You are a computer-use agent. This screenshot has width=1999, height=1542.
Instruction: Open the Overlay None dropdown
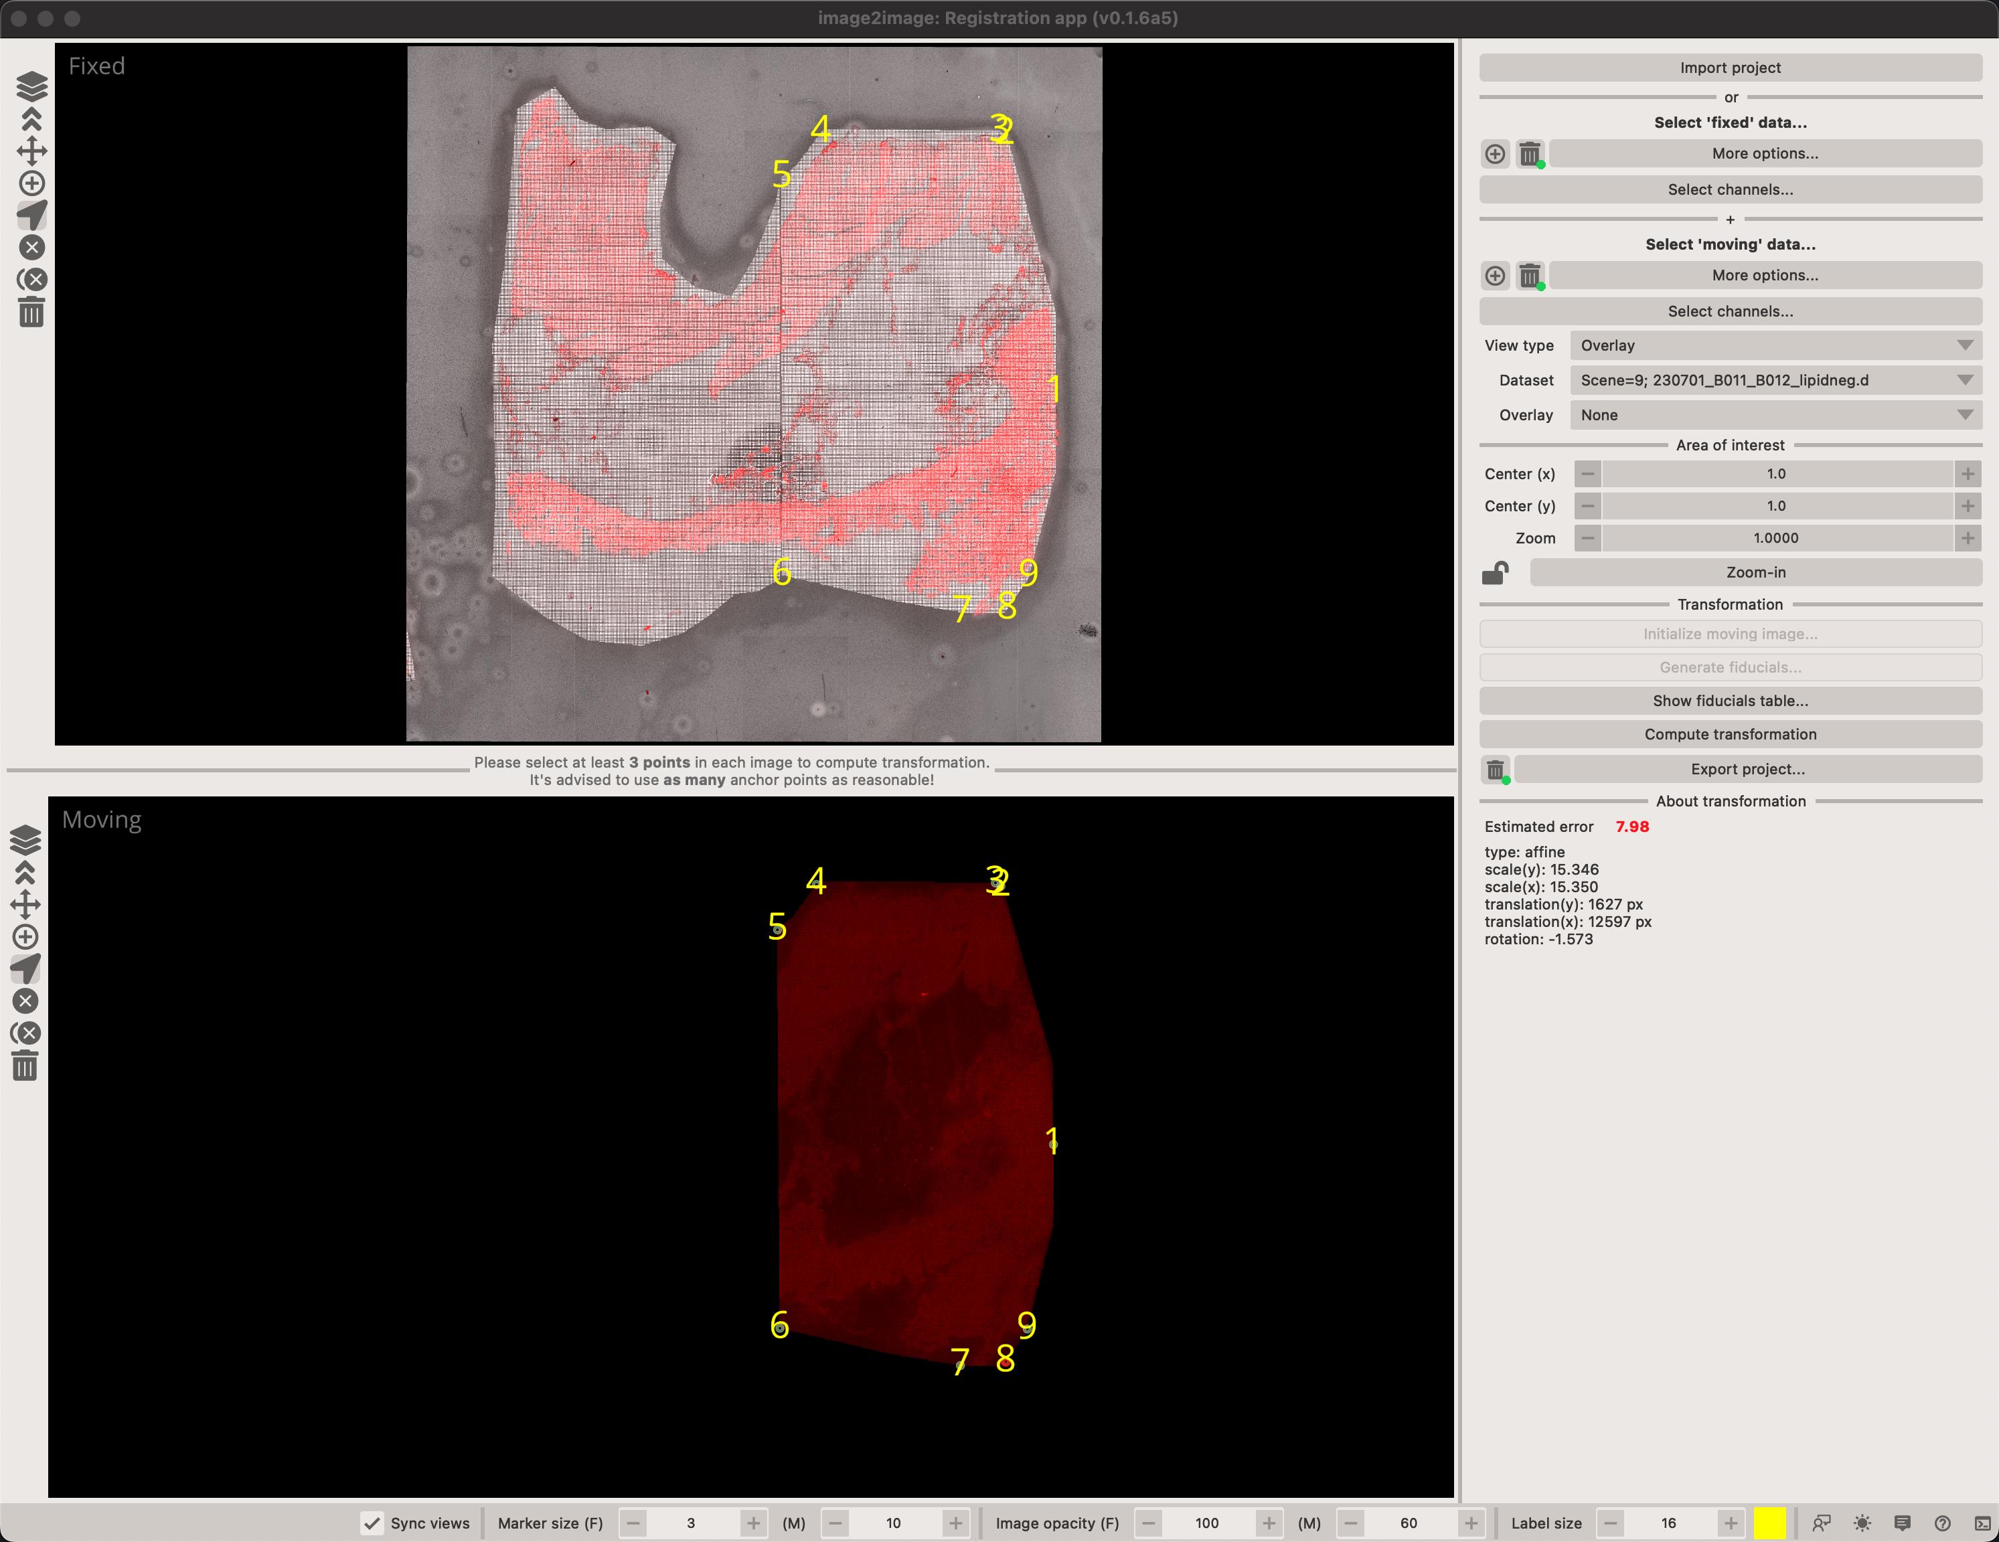pyautogui.click(x=1775, y=414)
